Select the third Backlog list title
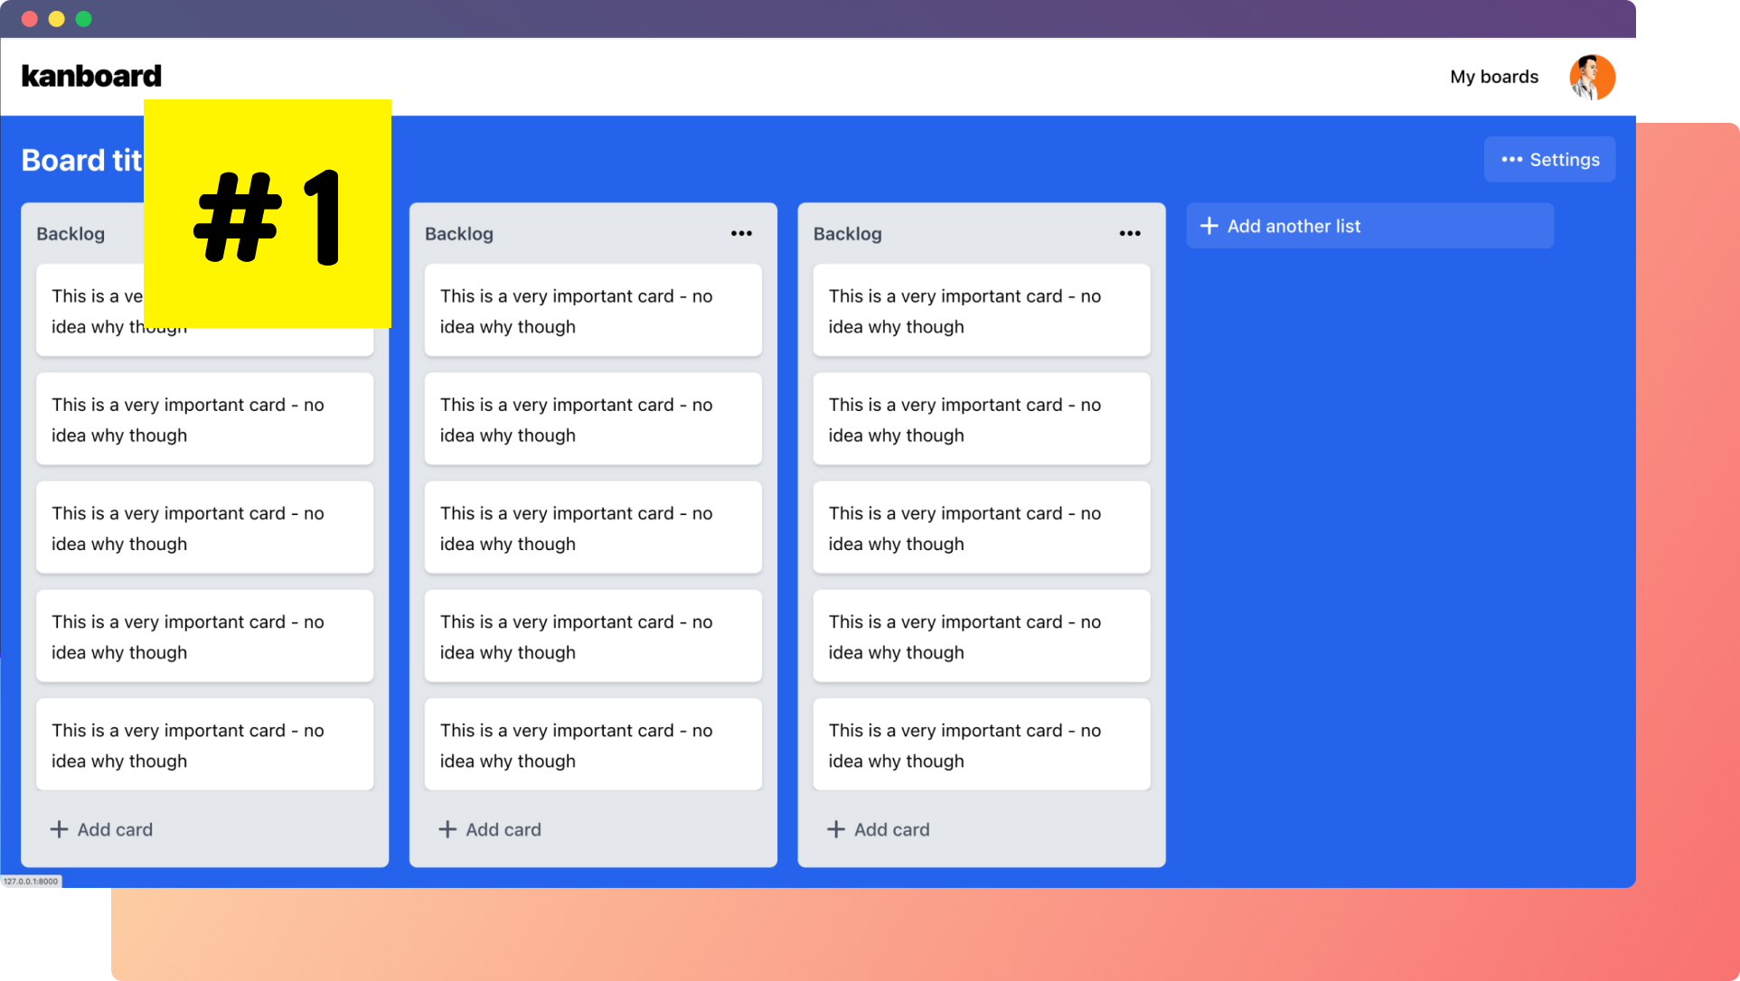This screenshot has width=1740, height=981. (847, 234)
